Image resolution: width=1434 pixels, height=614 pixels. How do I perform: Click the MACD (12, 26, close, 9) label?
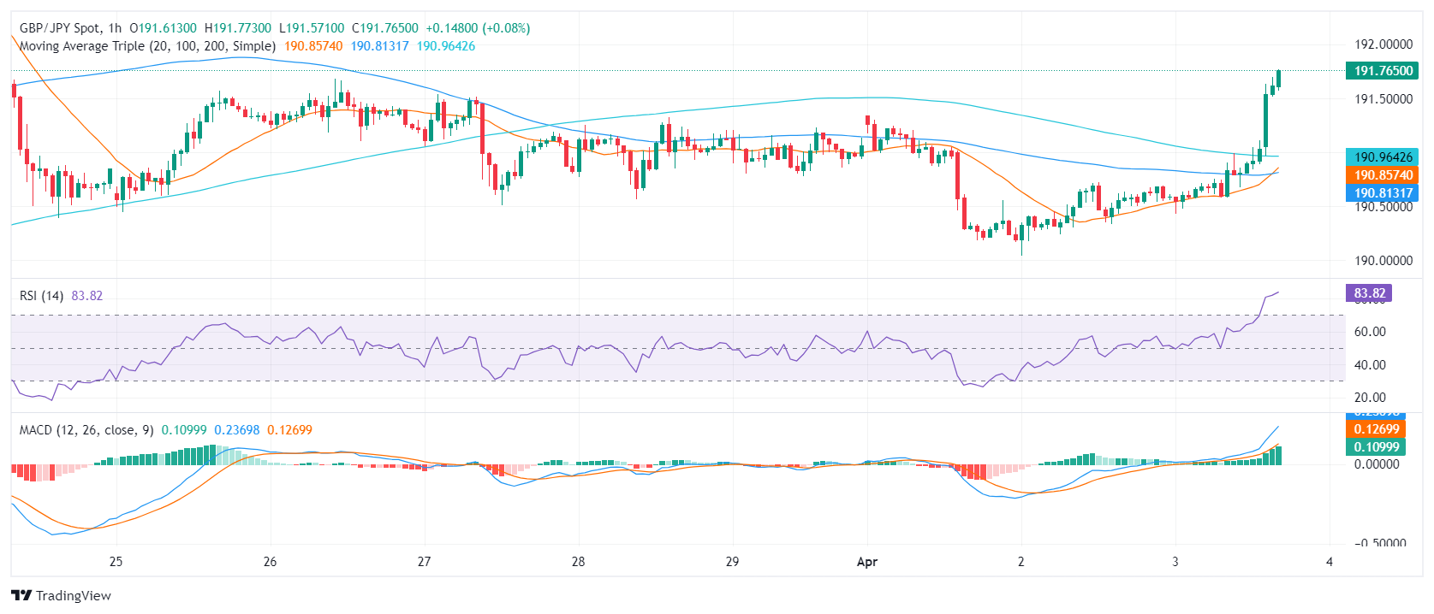pos(86,430)
